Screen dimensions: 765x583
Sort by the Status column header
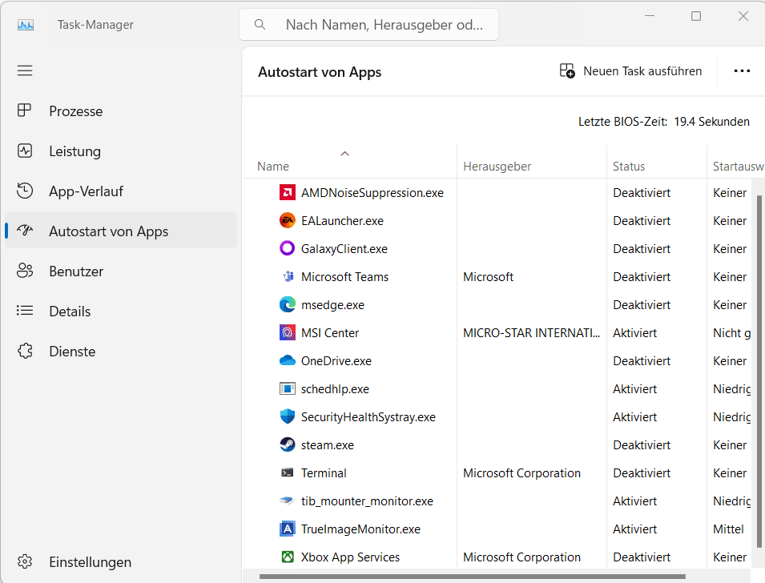tap(629, 167)
